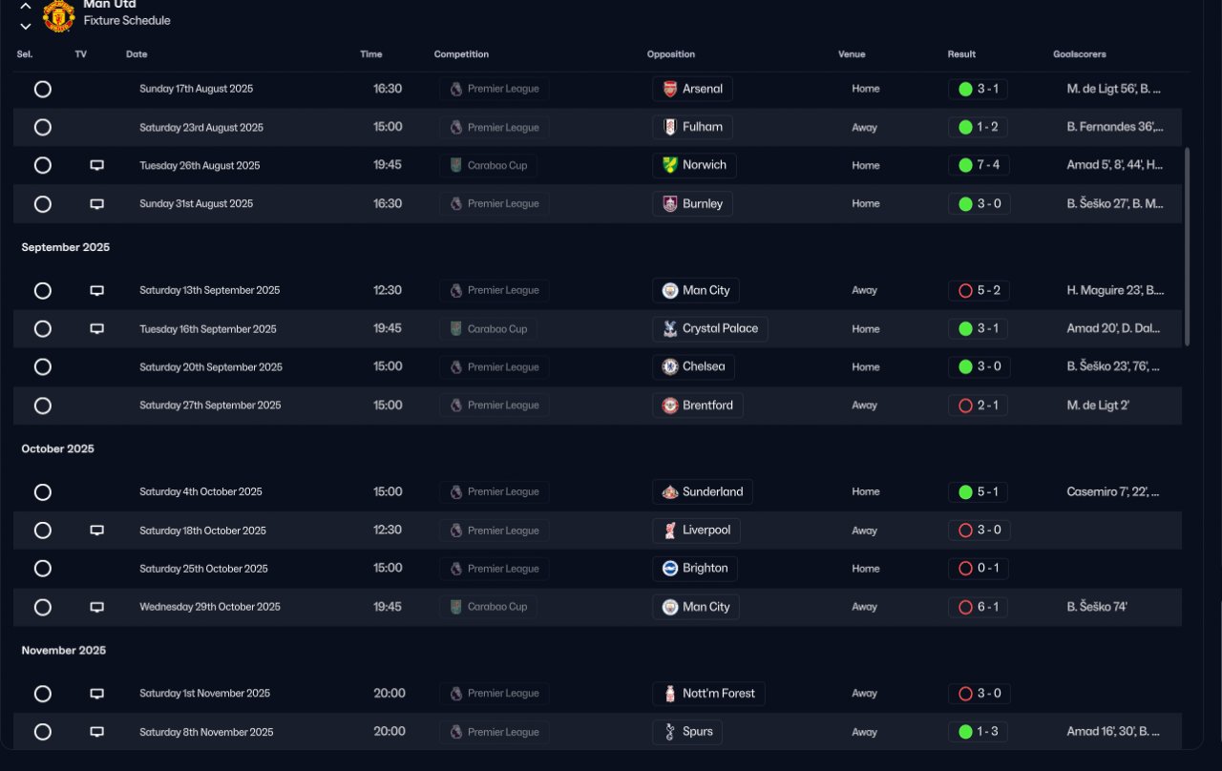Viewport: 1222px width, 771px height.
Task: Tick the selection circle for Norwich fixture
Action: click(x=43, y=165)
